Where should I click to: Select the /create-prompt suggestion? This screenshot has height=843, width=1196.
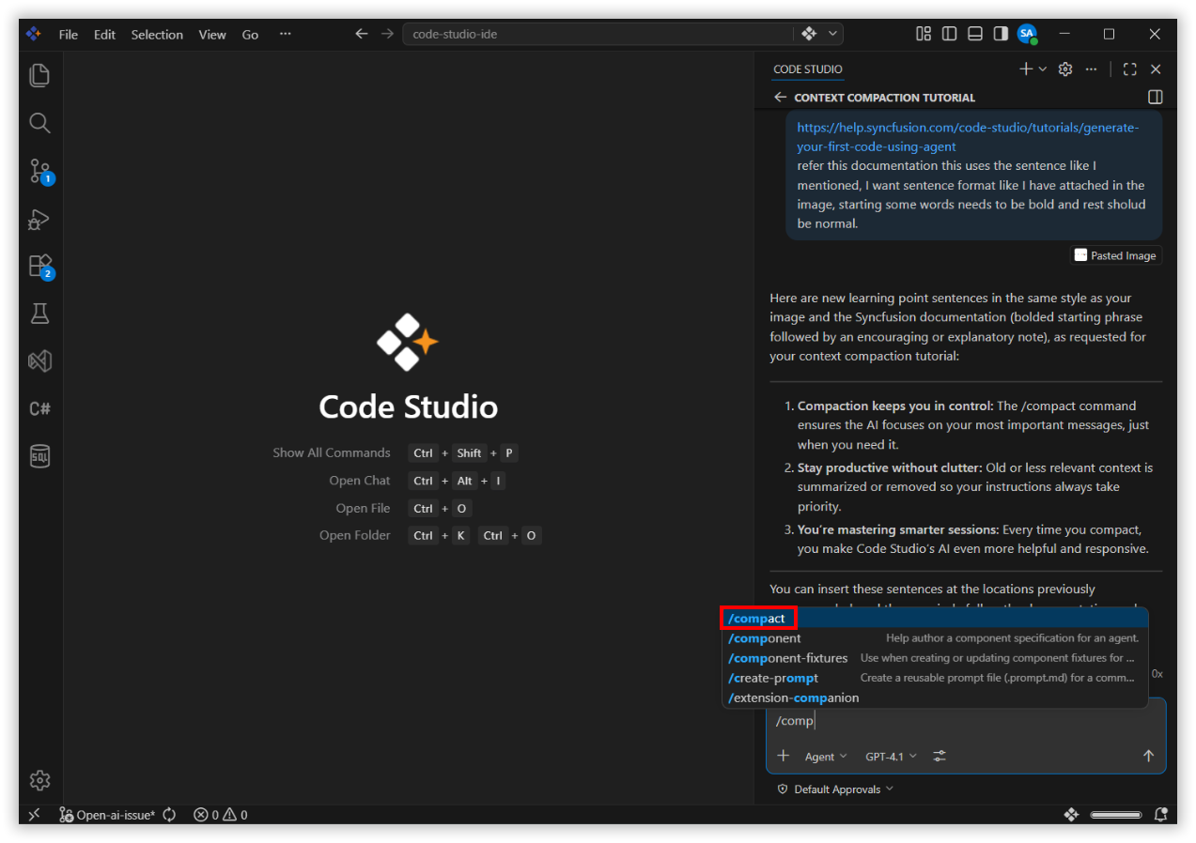(935, 677)
